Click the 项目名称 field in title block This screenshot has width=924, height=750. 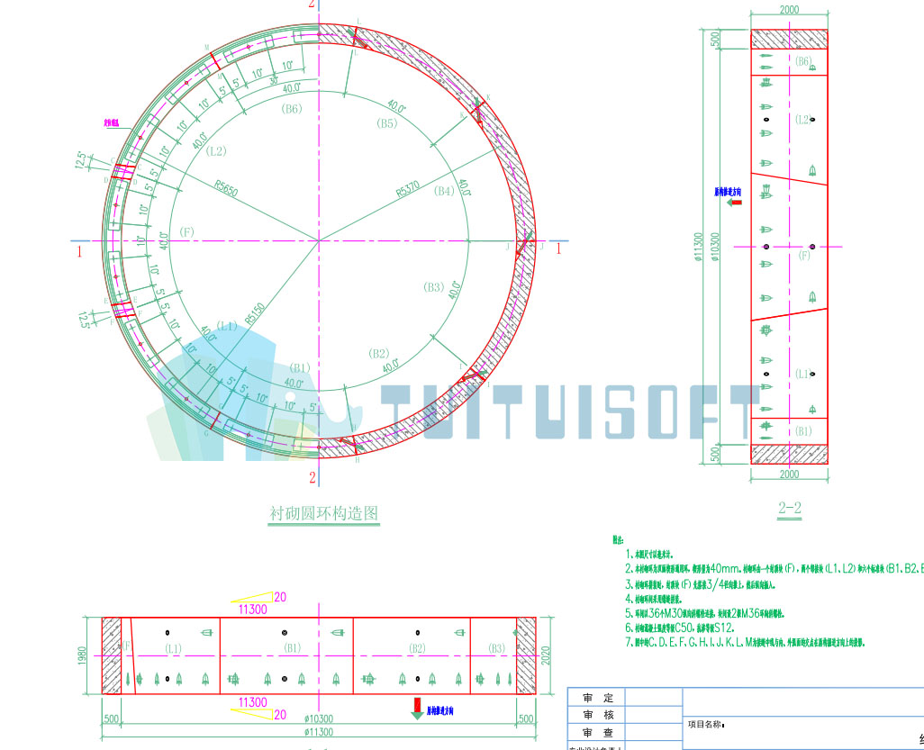tap(706, 724)
